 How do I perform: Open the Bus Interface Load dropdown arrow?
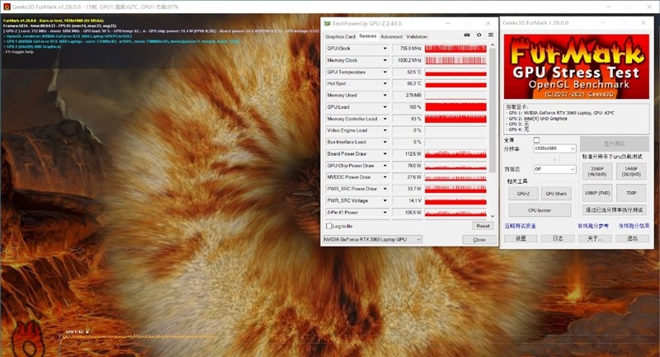click(x=384, y=142)
